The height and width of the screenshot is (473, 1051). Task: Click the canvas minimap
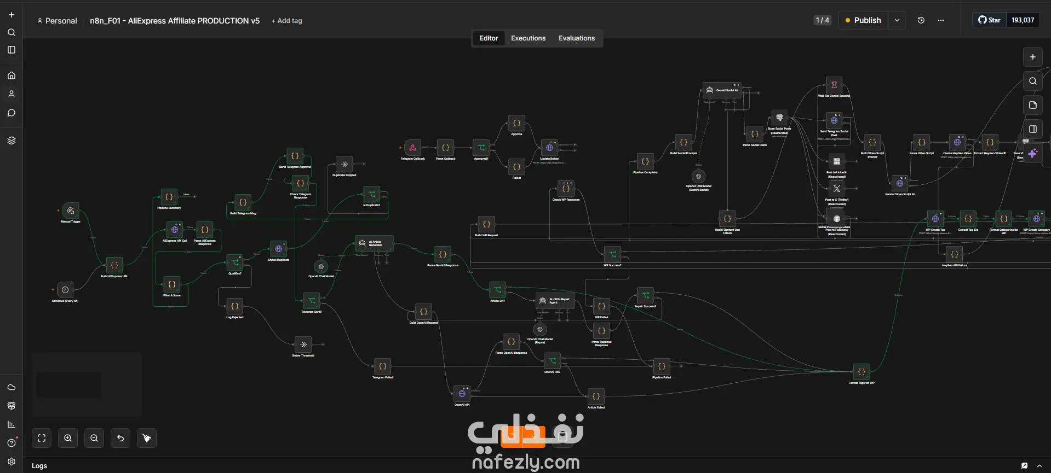[x=87, y=385]
